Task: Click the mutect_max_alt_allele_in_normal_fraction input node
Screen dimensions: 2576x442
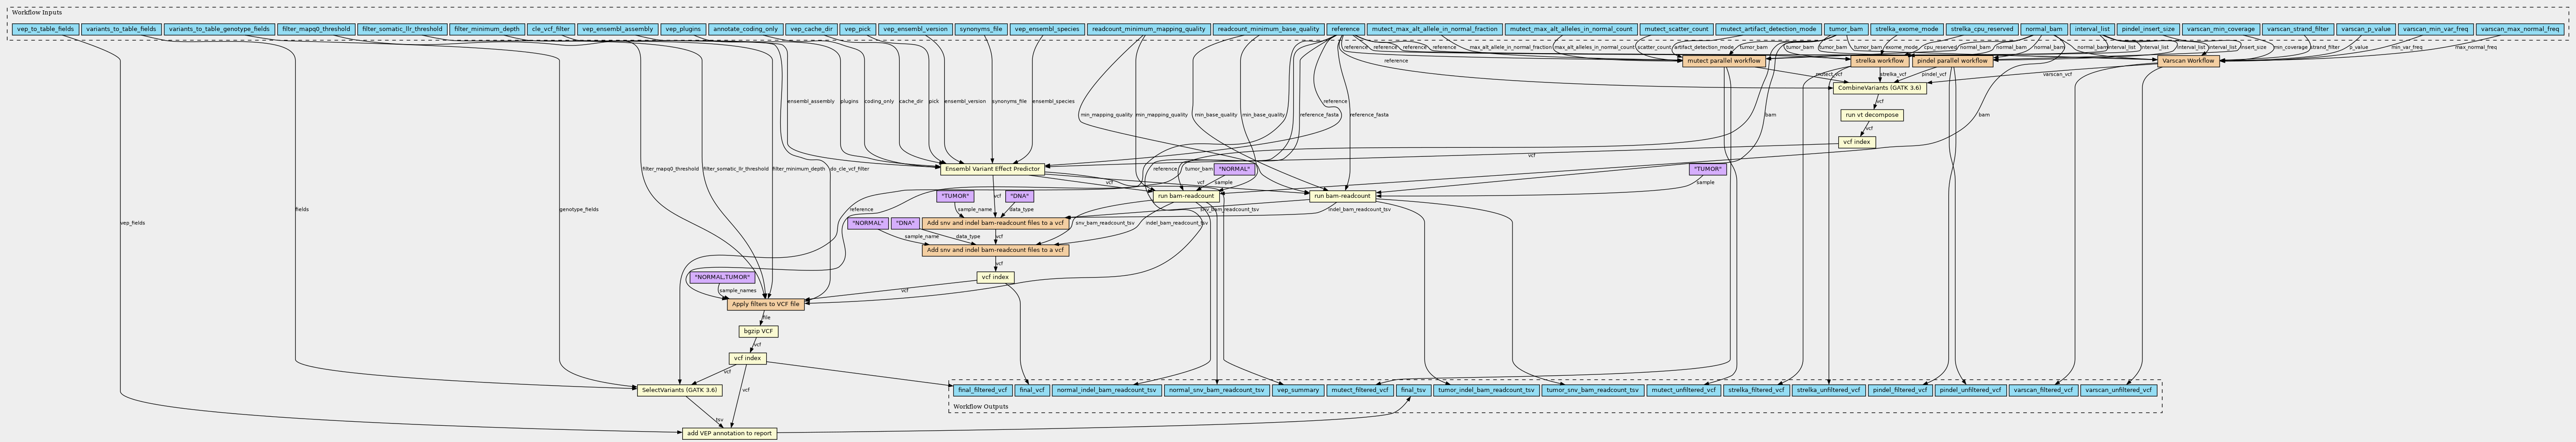Action: [1434, 30]
